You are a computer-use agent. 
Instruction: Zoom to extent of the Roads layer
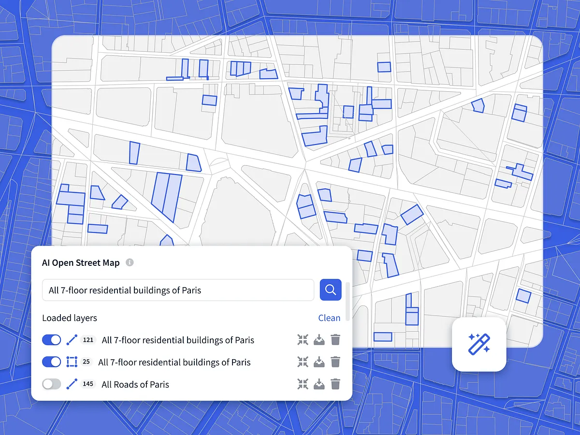303,384
